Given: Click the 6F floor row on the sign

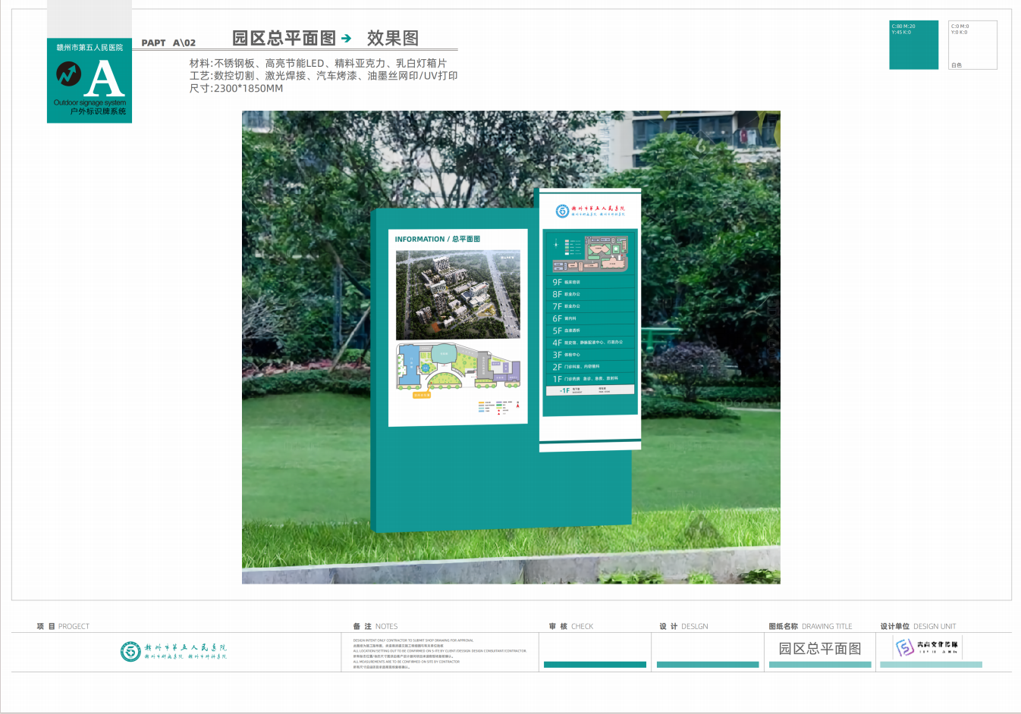Looking at the screenshot, I should 592,318.
